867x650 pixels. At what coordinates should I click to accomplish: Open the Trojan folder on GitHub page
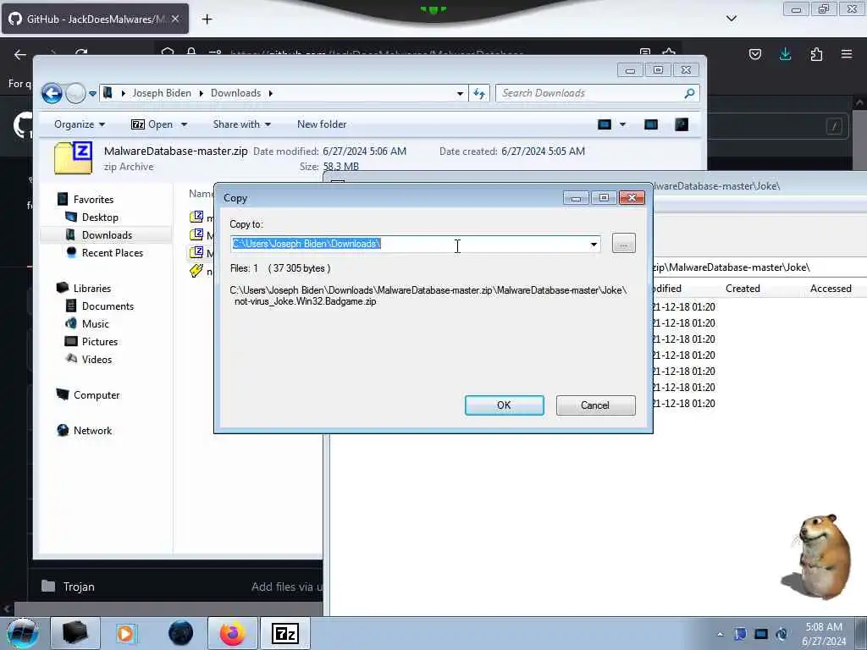click(x=79, y=587)
